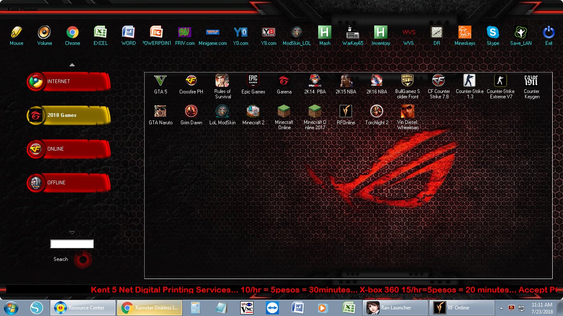Switch to the RF Online taskbar window
Viewport: 563px width, 316px height.
[x=462, y=308]
